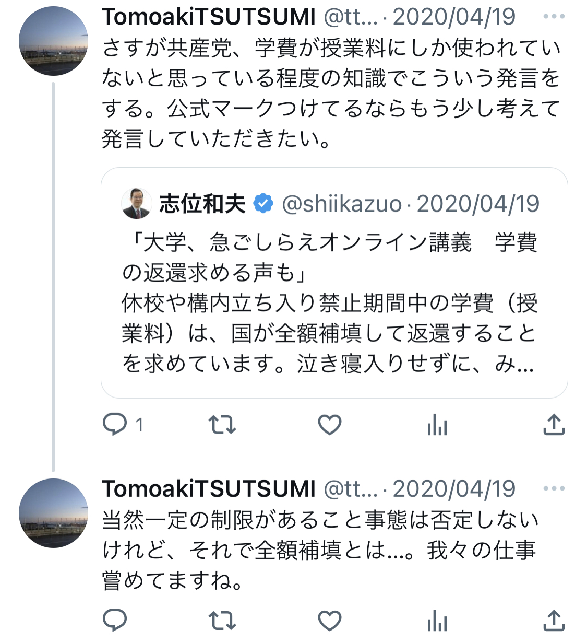
Task: Click the TomoakiTSUTSUMI name on second tweet
Action: pos(209,489)
